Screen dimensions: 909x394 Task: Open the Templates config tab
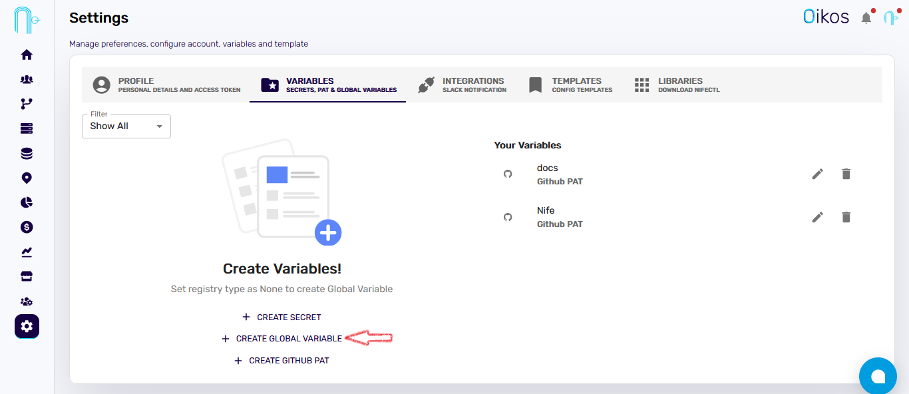[571, 85]
